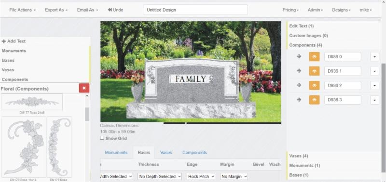386x182 pixels.
Task: Select the DM178 Rose 11x14 floral thumbnail
Action: tap(24, 147)
